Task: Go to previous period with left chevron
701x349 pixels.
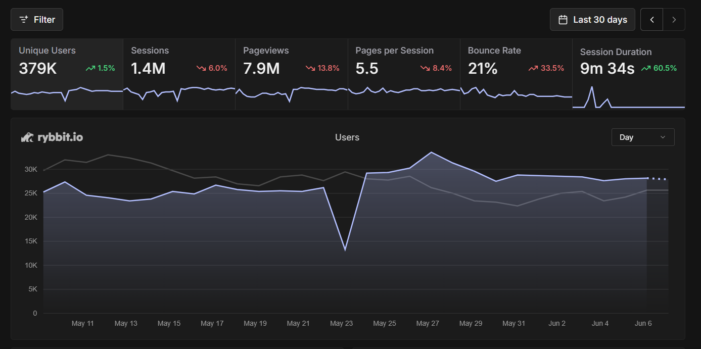Action: 652,20
